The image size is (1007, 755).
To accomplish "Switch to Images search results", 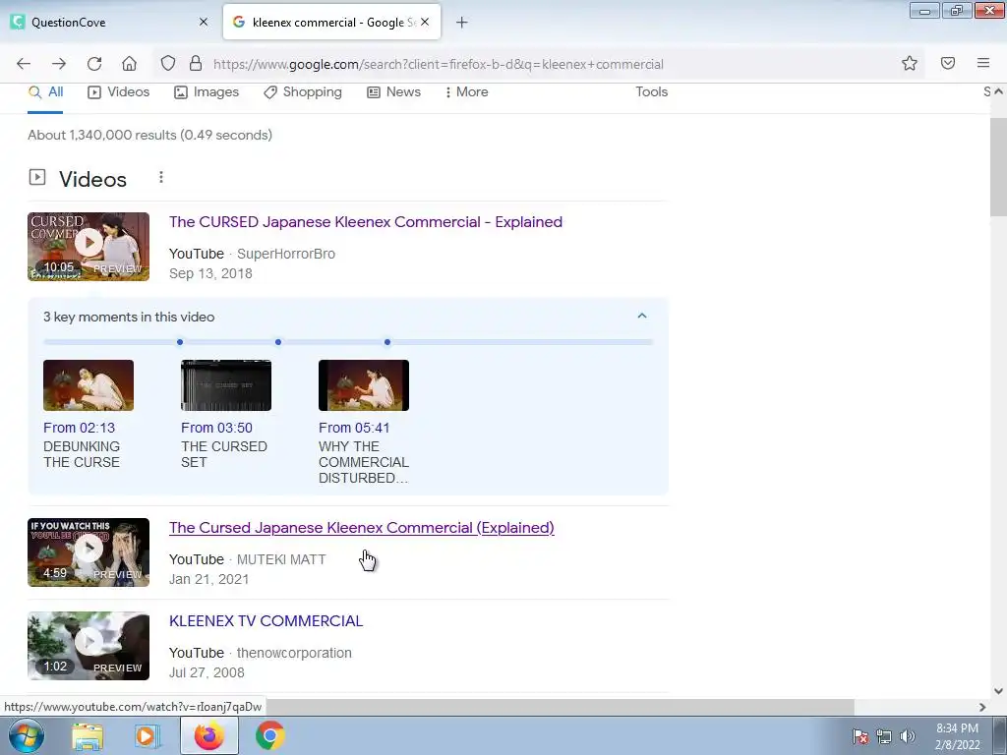I will click(207, 92).
